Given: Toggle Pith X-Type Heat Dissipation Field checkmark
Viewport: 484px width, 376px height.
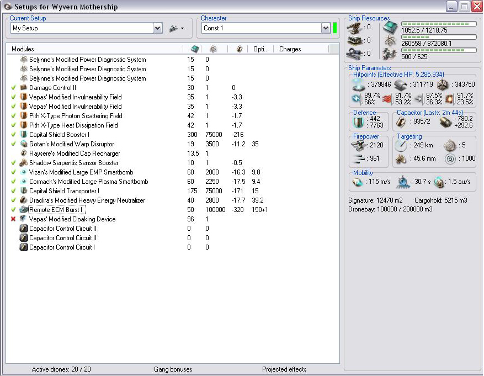Looking at the screenshot, I should (13, 125).
